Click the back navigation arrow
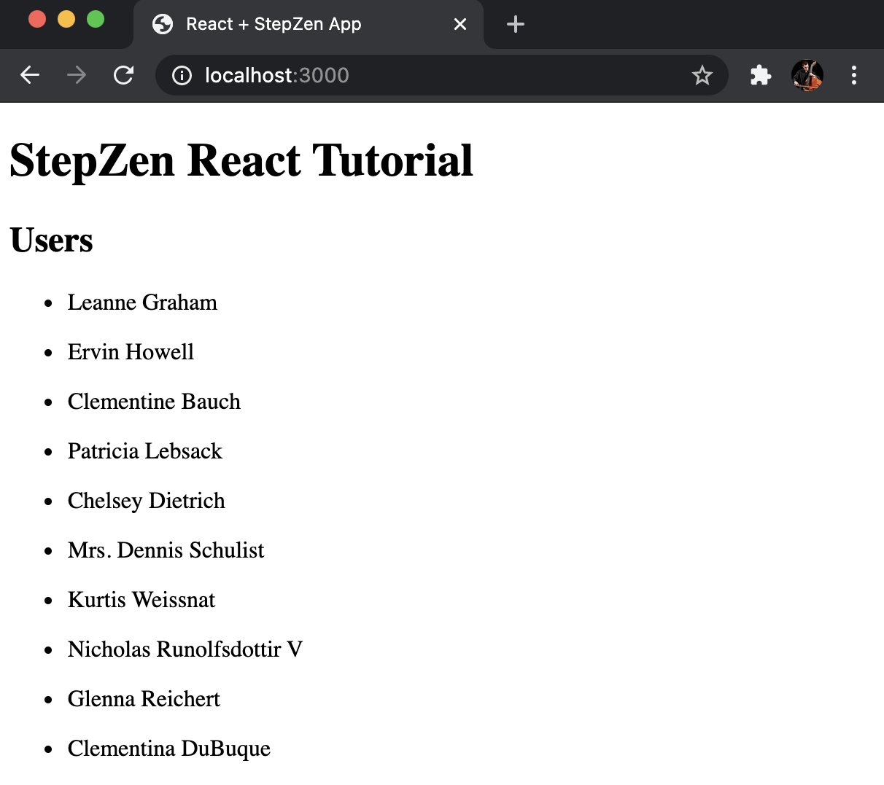 tap(29, 75)
